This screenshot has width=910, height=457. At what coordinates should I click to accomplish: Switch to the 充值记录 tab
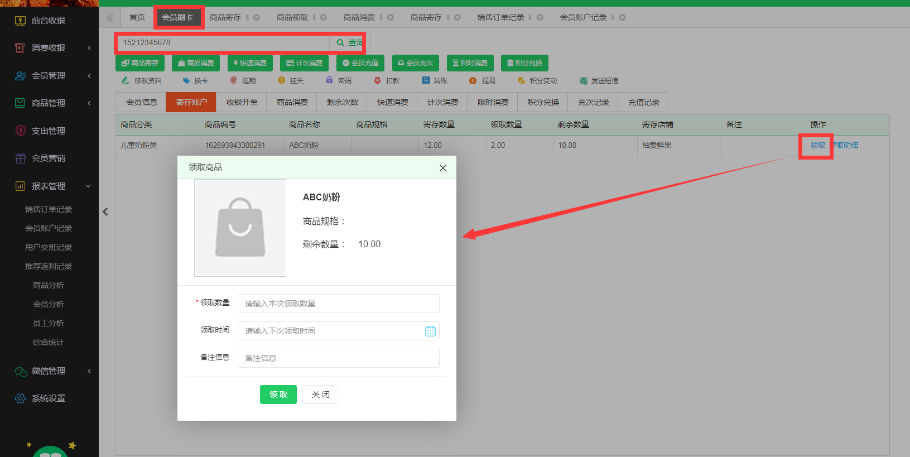[x=643, y=103]
